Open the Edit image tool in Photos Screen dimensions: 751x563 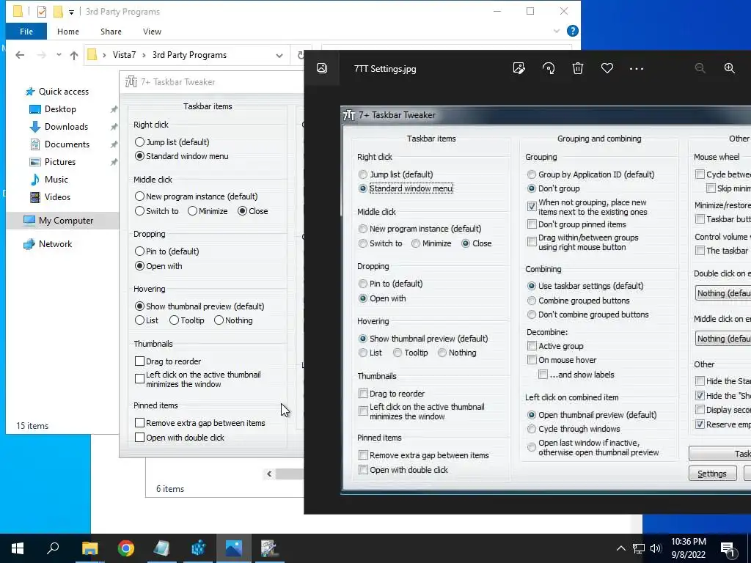pos(519,68)
